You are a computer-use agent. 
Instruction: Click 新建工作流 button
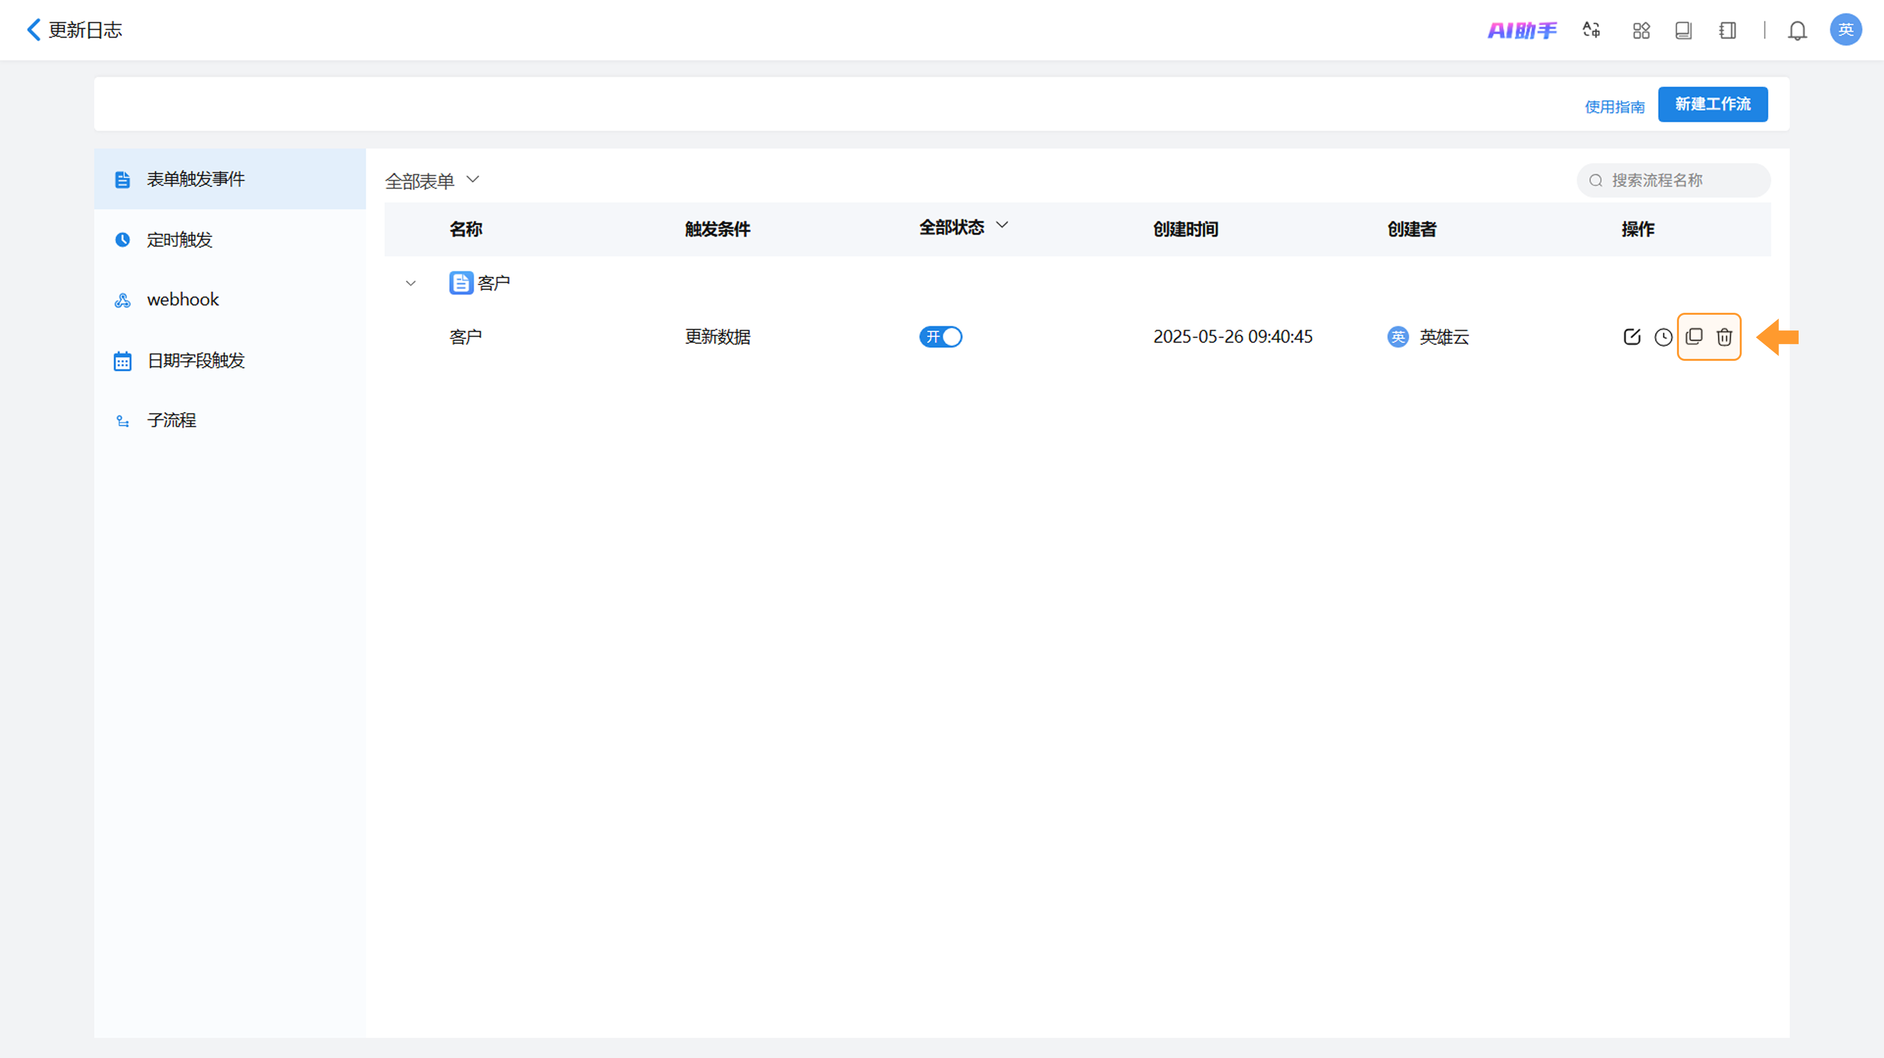tap(1712, 104)
